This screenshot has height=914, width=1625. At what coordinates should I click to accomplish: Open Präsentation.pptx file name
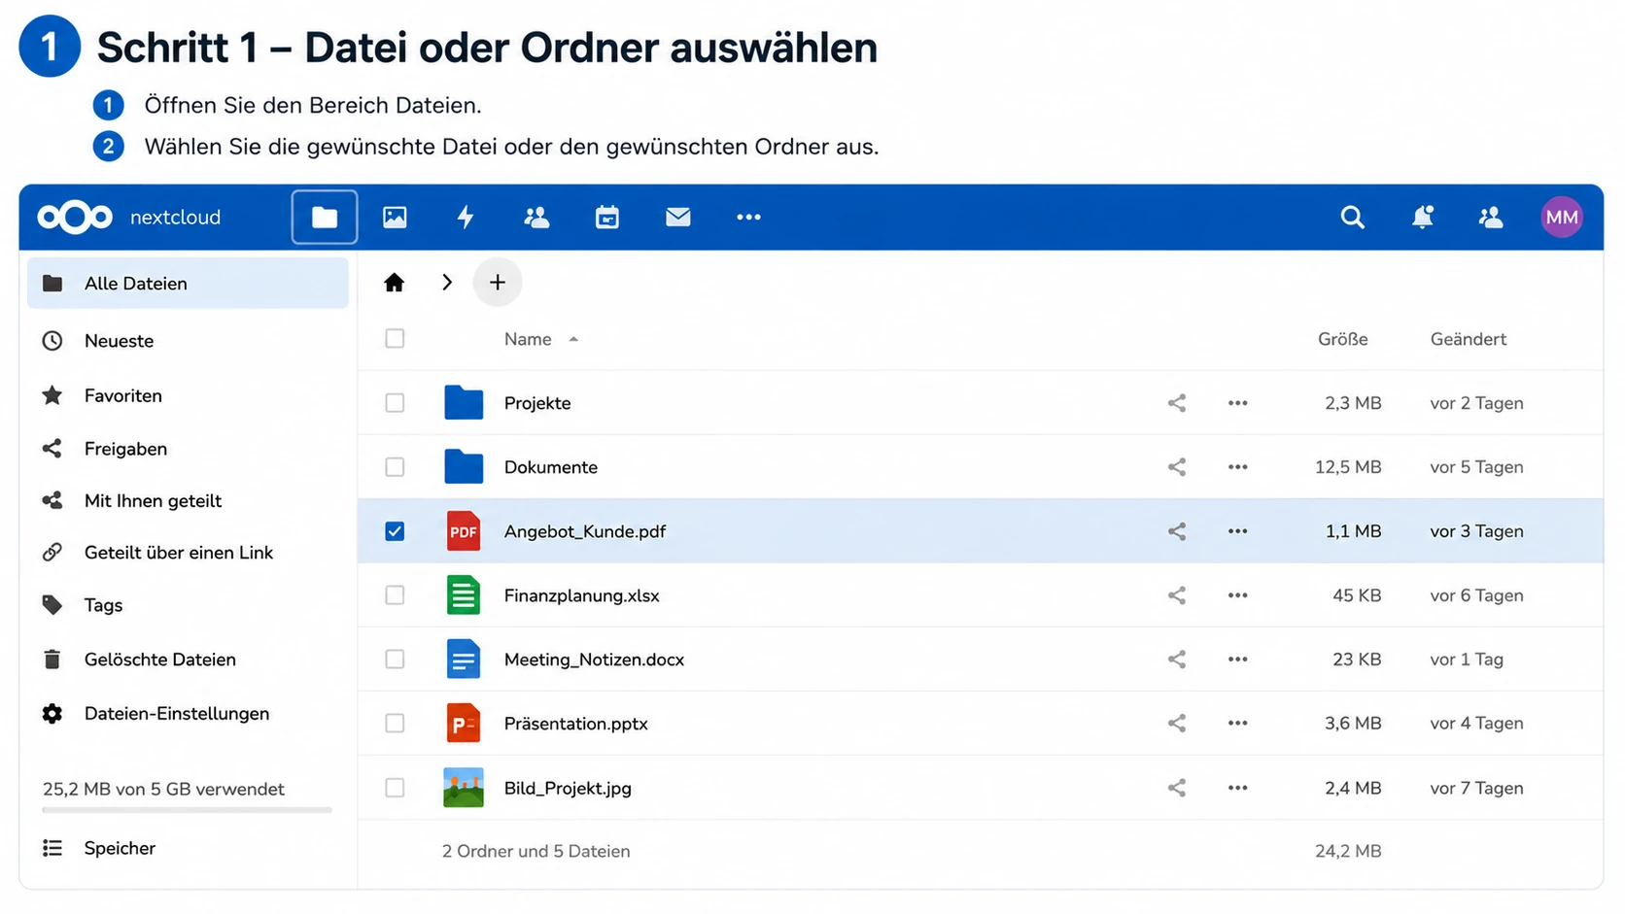click(575, 724)
